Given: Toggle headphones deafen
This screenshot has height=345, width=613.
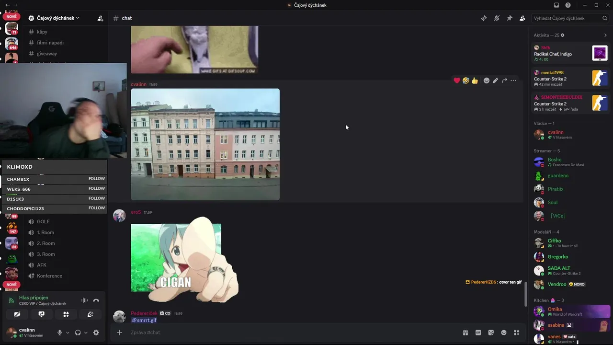Looking at the screenshot, I should click(x=78, y=333).
